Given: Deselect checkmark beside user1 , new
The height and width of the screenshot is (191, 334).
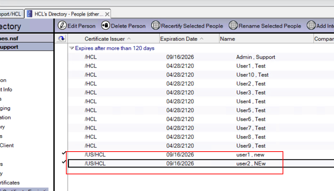Looking at the screenshot, I should coord(64,153).
